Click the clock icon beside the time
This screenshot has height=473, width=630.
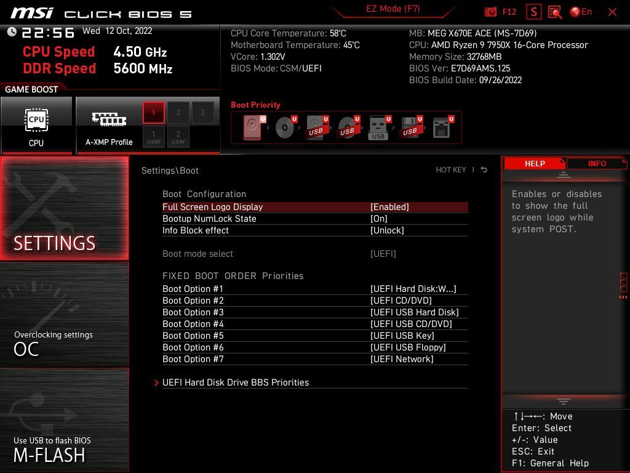(12, 31)
